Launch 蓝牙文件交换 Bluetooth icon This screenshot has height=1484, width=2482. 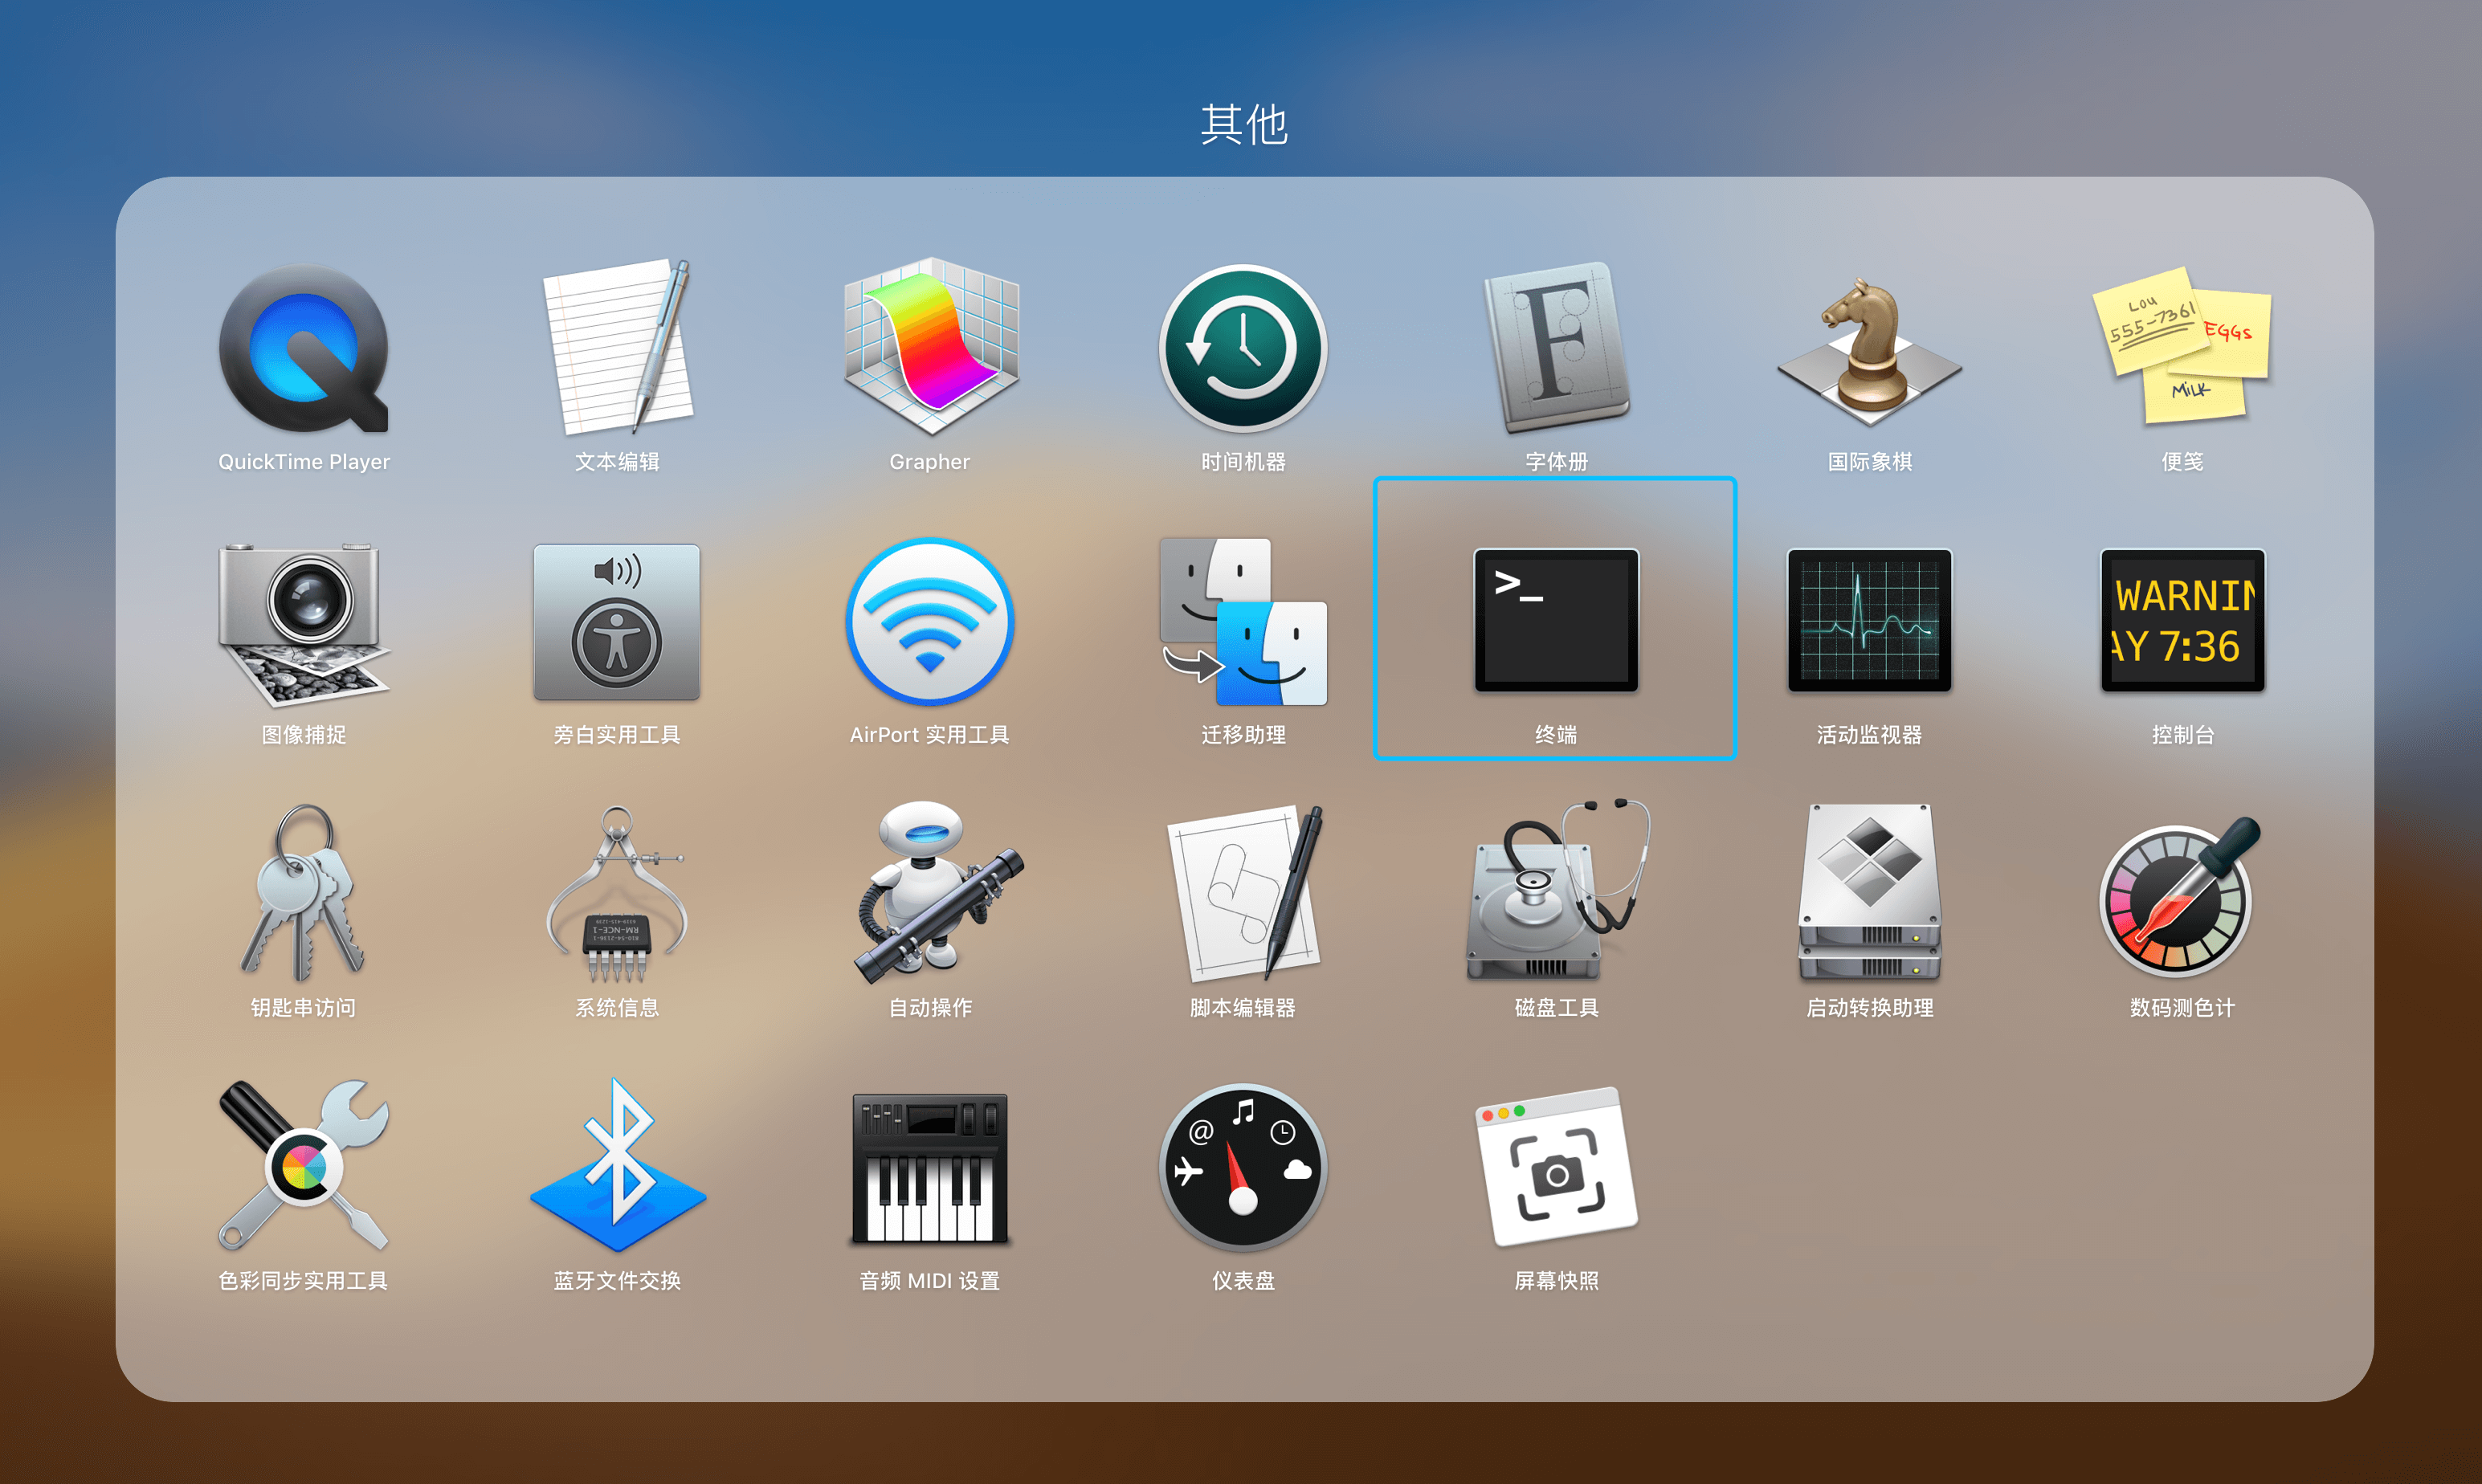[619, 1166]
